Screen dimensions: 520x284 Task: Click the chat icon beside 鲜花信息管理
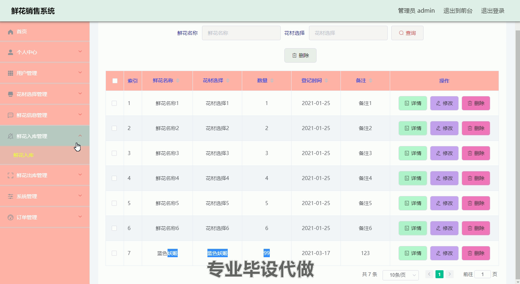click(11, 115)
